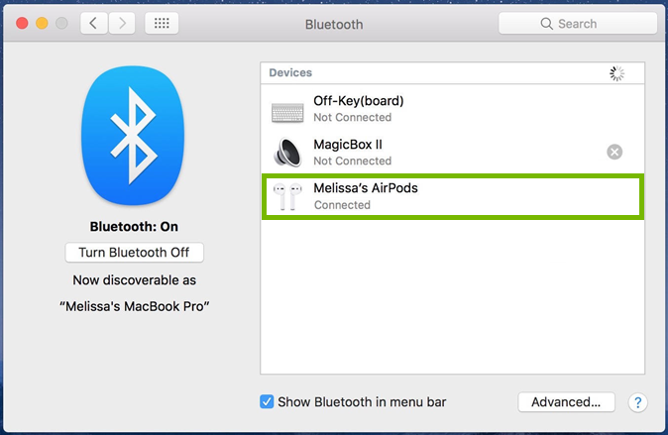Go back with the left chevron button
668x435 pixels.
(94, 23)
